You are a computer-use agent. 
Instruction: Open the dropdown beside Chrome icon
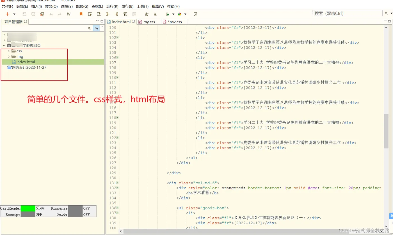[185, 14]
